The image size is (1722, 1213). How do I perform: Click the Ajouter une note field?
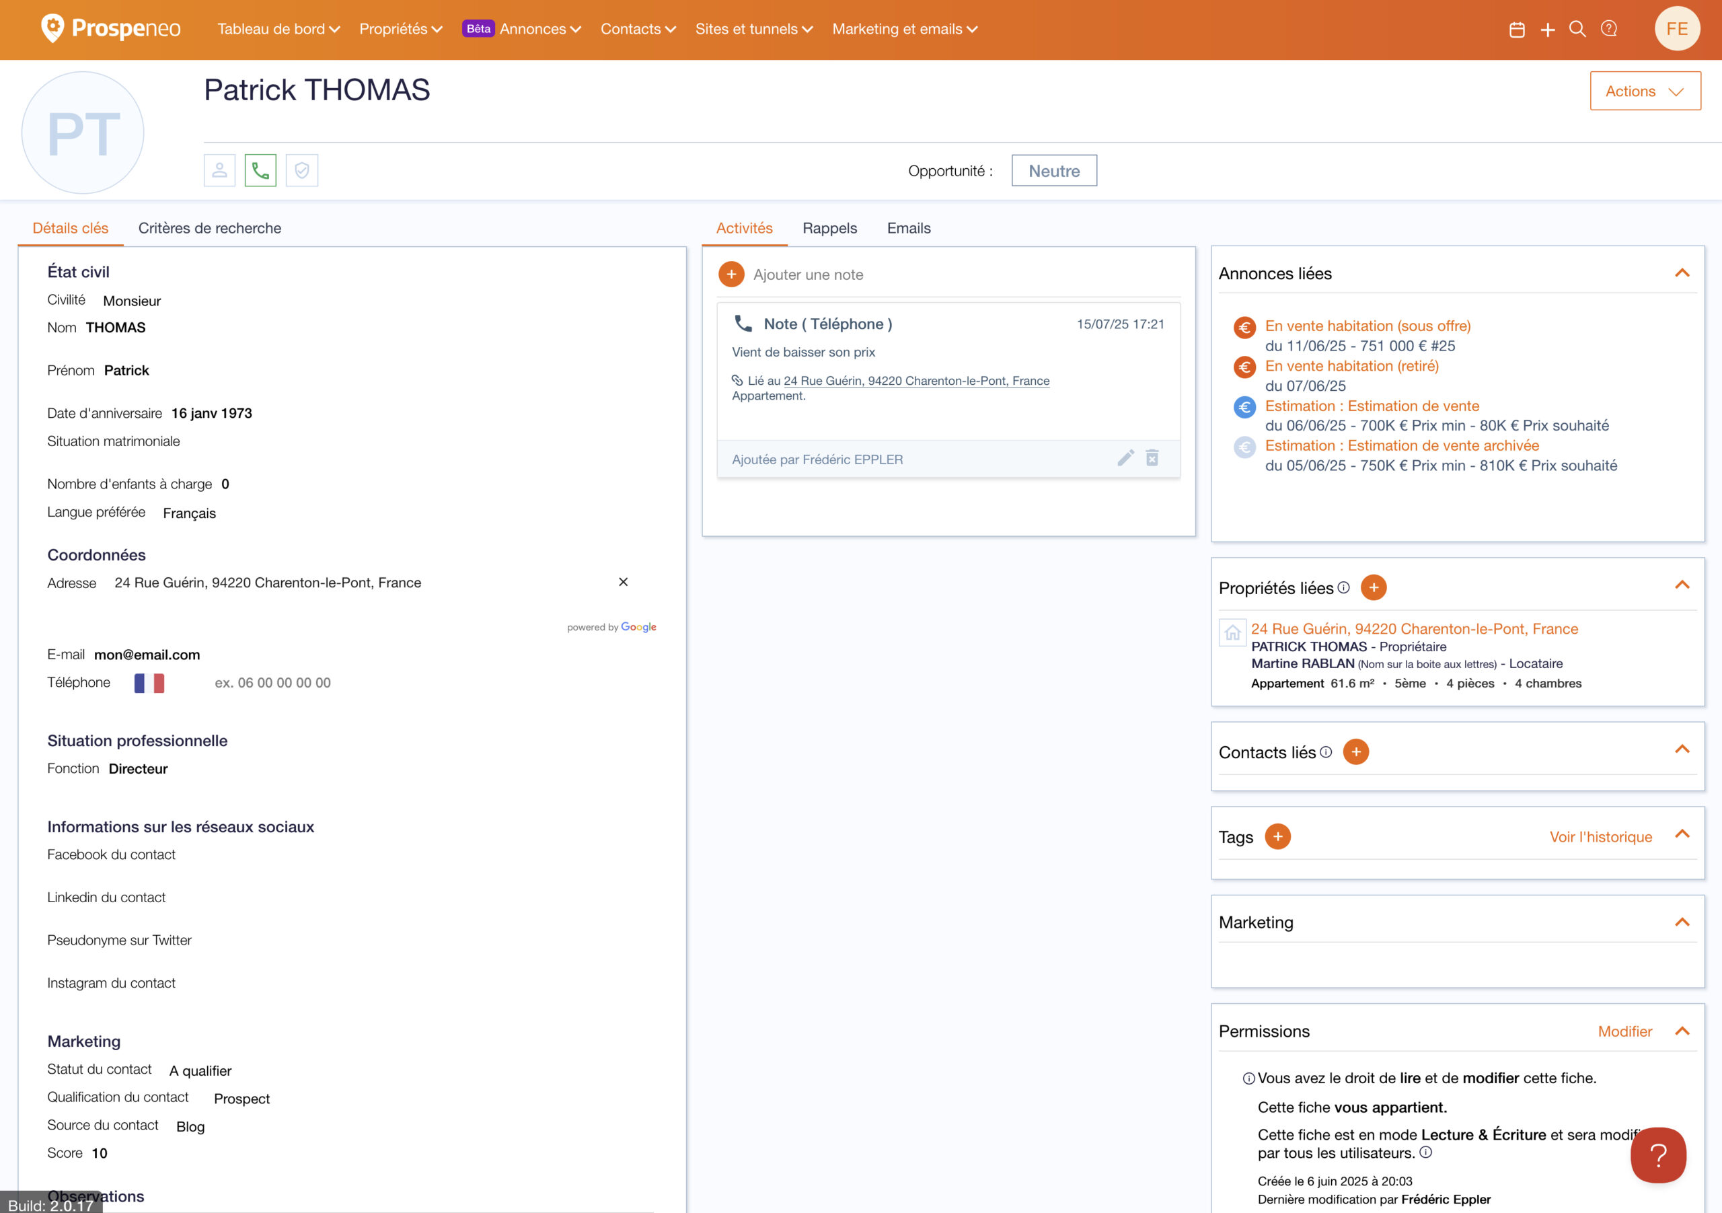(x=808, y=274)
